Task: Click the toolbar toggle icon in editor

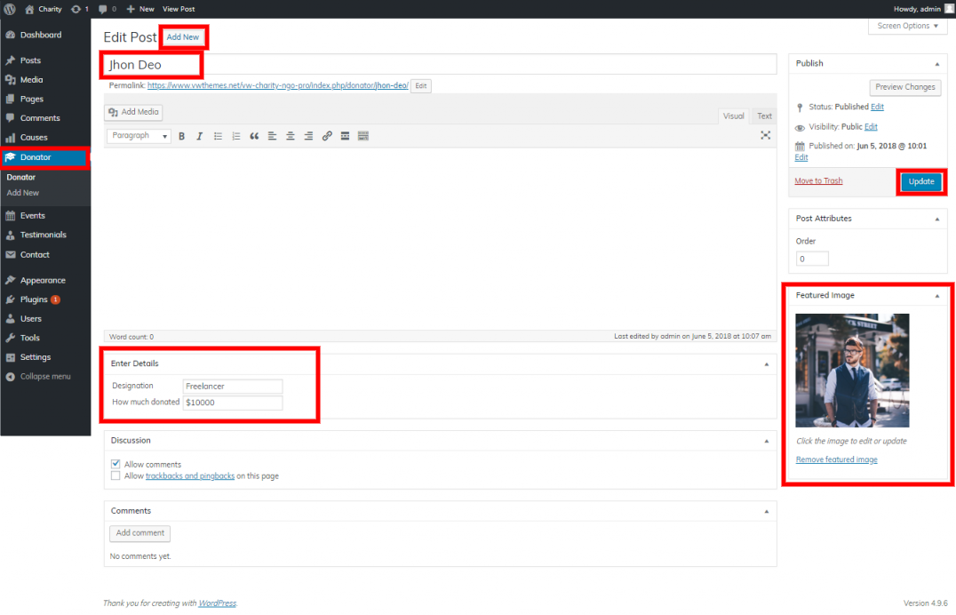Action: point(363,136)
